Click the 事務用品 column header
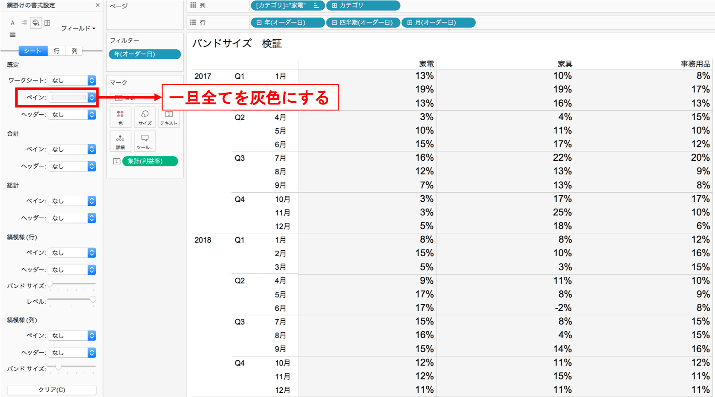This screenshot has width=715, height=397. pyautogui.click(x=695, y=64)
